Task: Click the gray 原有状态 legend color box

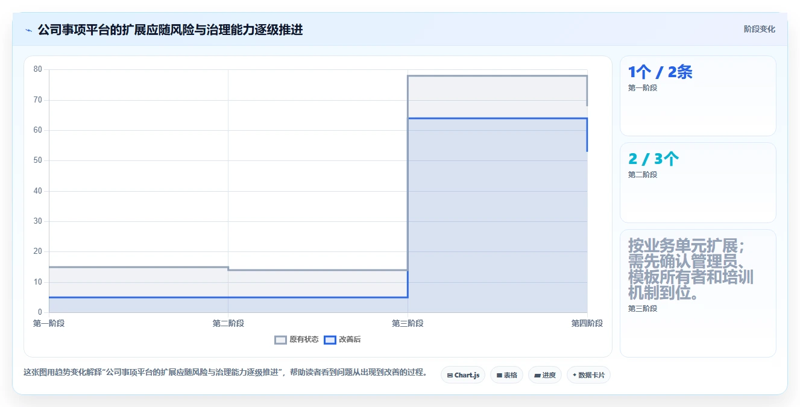Action: 280,339
